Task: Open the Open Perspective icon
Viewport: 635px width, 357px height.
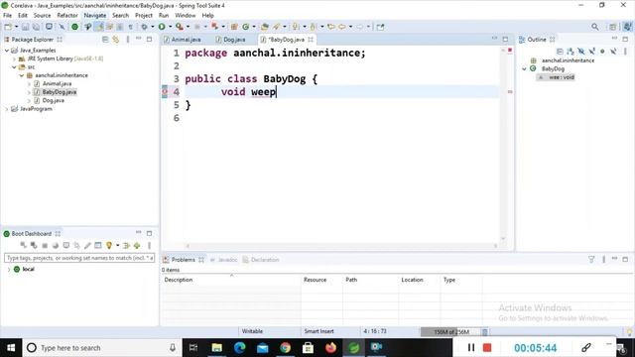Action: [x=613, y=27]
